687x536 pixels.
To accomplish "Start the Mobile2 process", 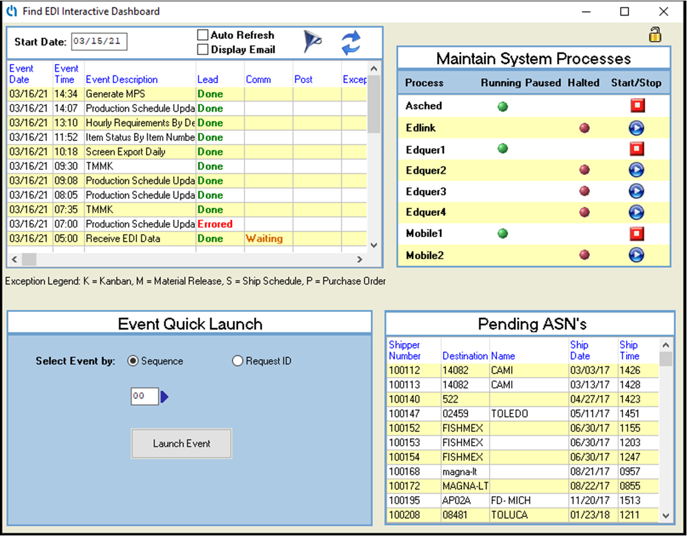I will [636, 255].
